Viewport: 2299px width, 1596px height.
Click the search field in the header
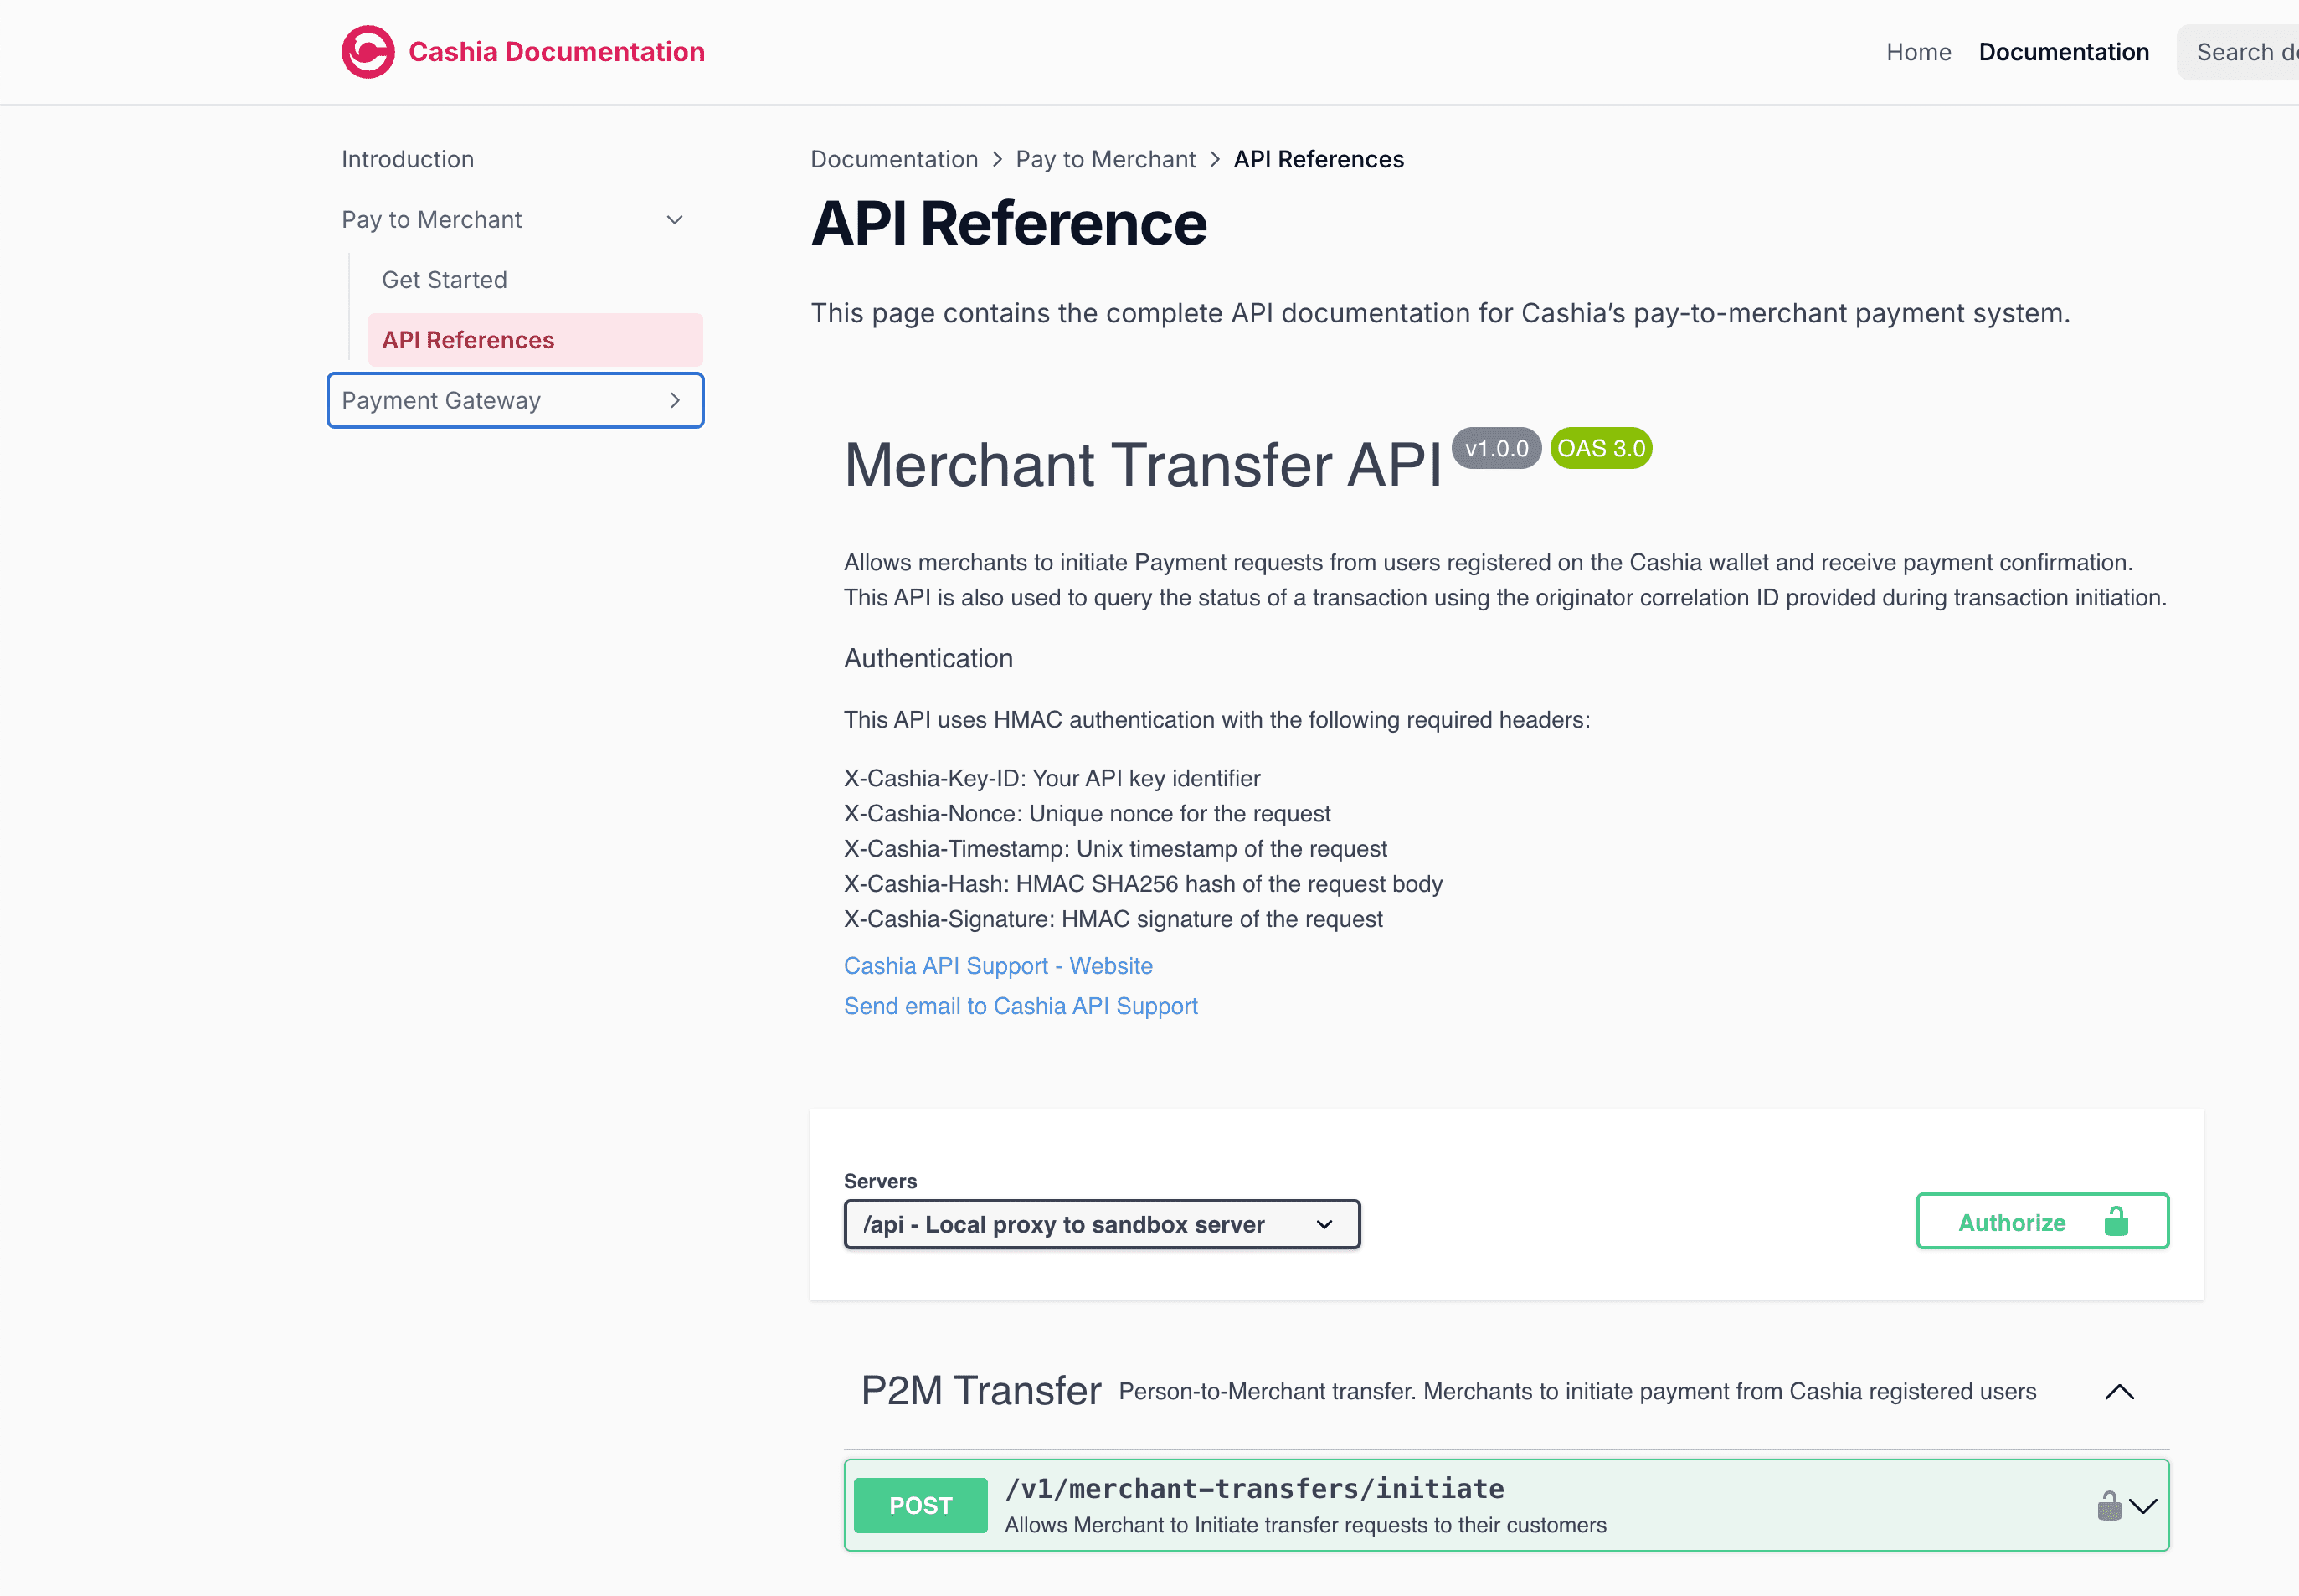2247,51
